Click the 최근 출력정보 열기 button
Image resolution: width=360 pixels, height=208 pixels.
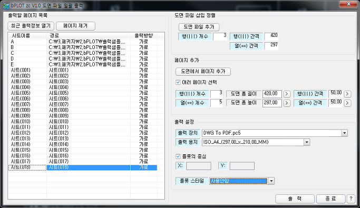click(x=31, y=26)
